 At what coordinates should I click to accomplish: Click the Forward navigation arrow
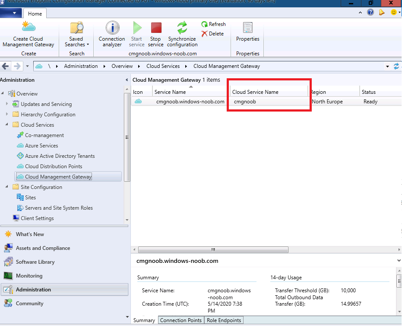[17, 66]
